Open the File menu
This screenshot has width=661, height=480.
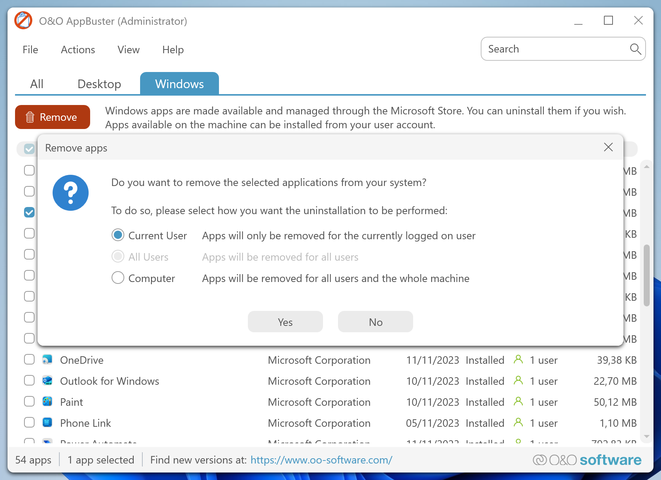[30, 49]
